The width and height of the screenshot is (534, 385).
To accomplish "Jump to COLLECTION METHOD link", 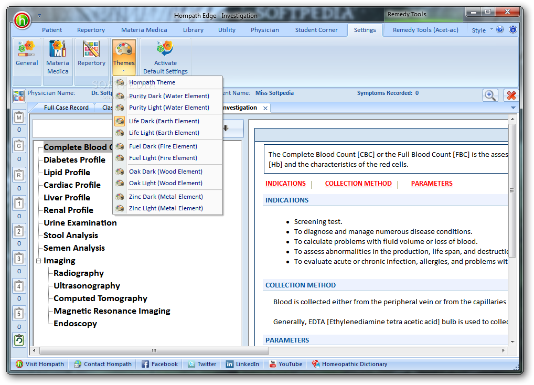I will coord(358,184).
